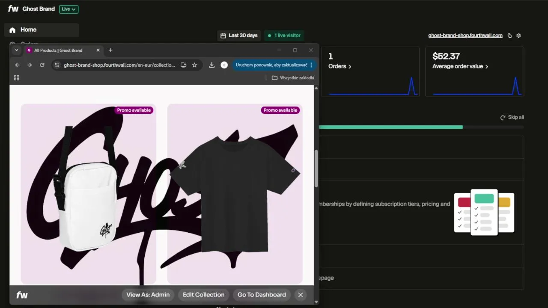Screen dimensions: 548x308
Task: Open the Orders stat card
Action: pos(370,71)
